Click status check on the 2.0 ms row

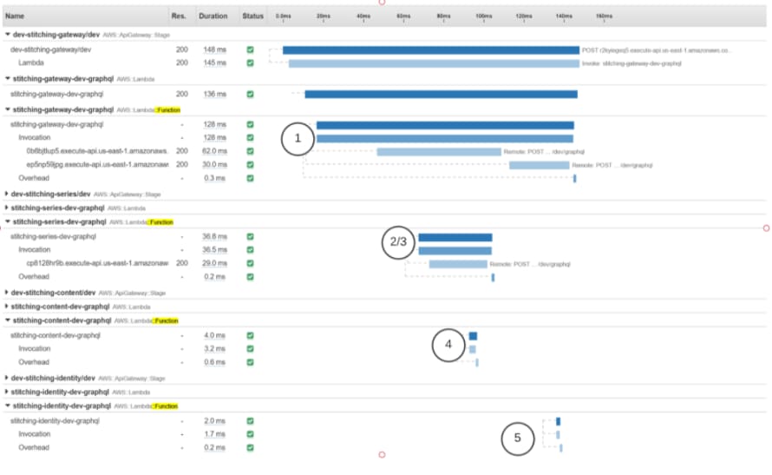250,421
